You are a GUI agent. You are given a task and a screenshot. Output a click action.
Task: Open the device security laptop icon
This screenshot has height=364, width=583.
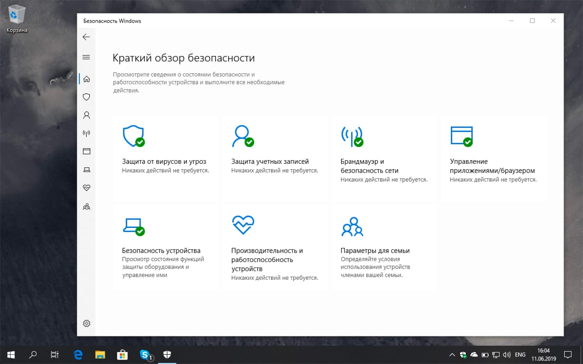(x=86, y=169)
